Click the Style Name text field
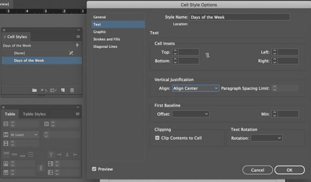The height and width of the screenshot is (182, 311). point(239,17)
